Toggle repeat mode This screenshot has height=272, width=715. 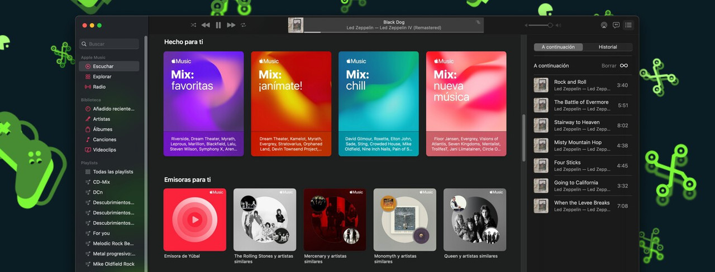point(244,25)
